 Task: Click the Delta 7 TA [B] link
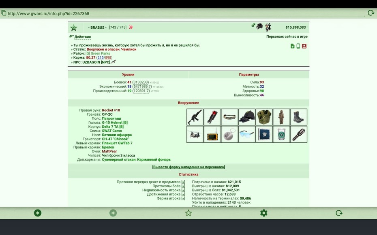113,127
